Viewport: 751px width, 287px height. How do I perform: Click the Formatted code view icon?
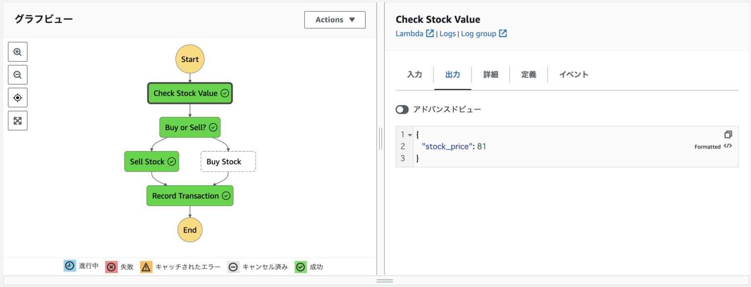pos(728,146)
